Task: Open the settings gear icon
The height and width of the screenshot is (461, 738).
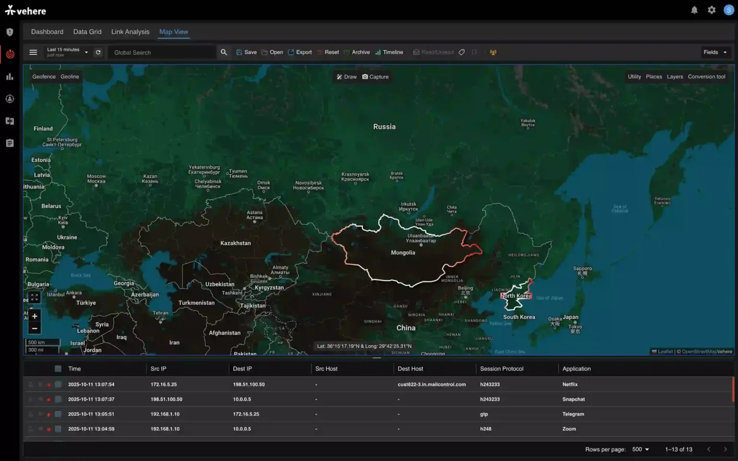Action: pos(712,10)
